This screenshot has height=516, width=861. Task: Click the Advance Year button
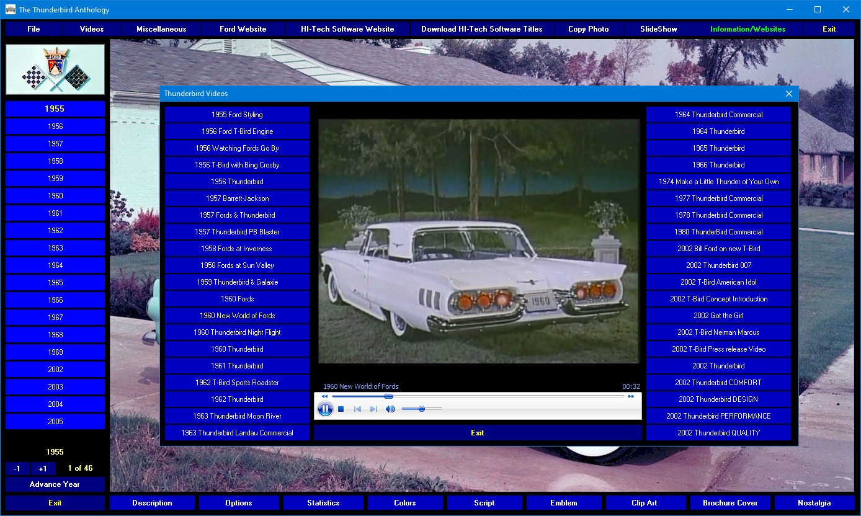click(x=55, y=484)
